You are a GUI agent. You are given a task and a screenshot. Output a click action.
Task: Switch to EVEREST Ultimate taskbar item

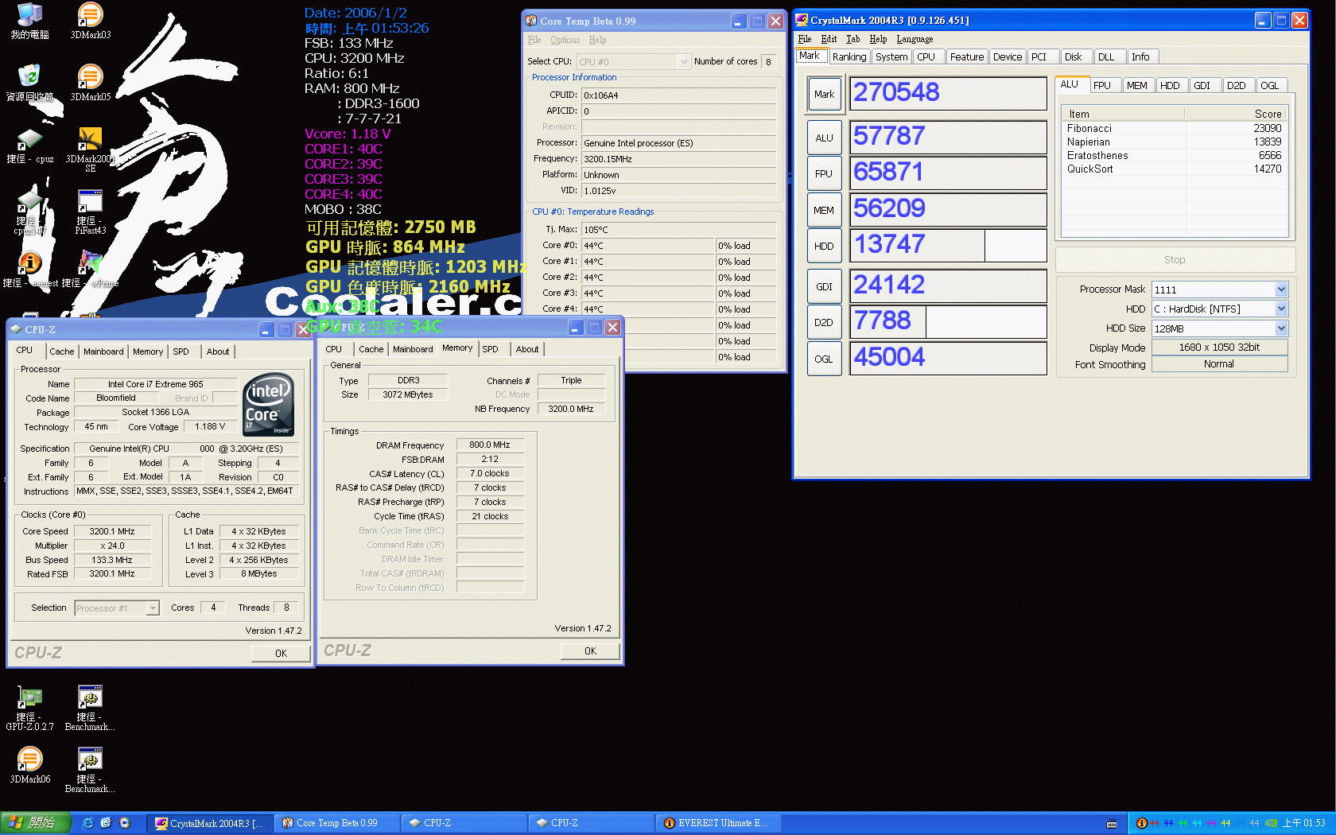point(717,823)
